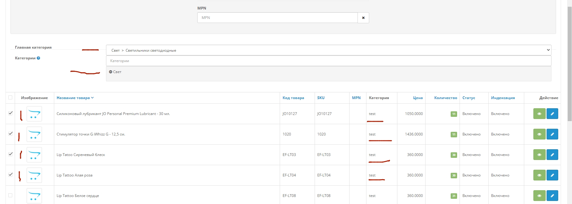Viewport: 572px width, 204px height.
Task: Tick the select-all checkbox in table header
Action: pyautogui.click(x=10, y=98)
